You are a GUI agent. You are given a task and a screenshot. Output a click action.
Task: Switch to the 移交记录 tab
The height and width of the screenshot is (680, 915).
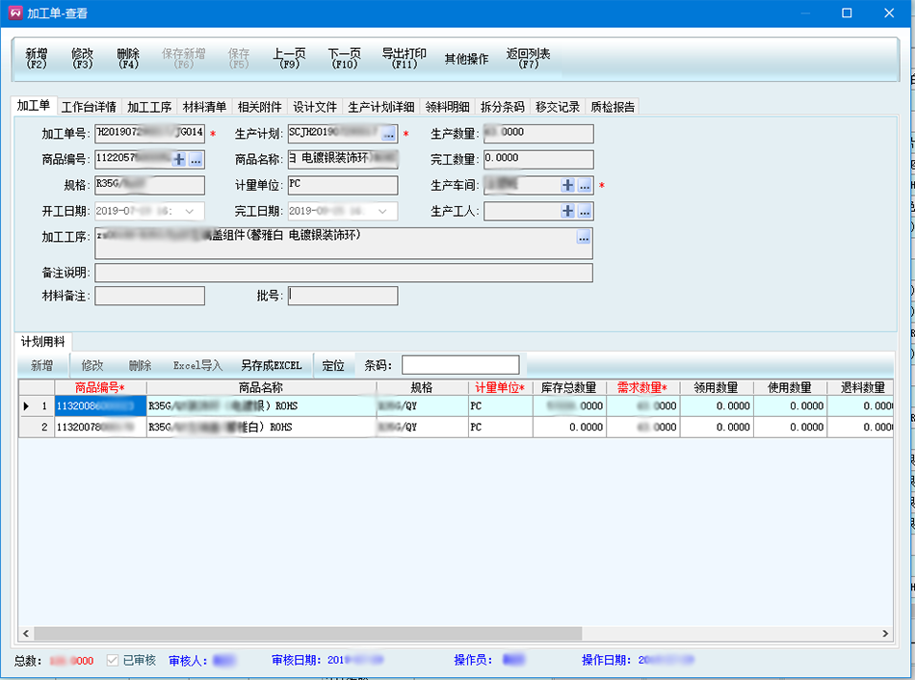point(558,107)
